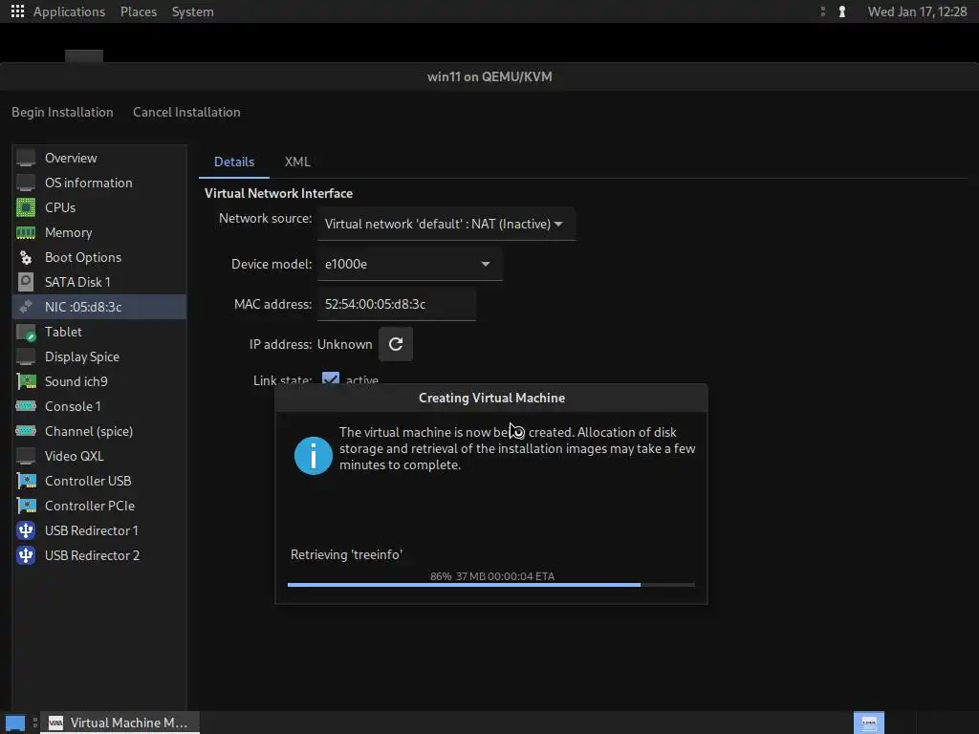
Task: Toggle the Link state active checkbox
Action: 331,378
